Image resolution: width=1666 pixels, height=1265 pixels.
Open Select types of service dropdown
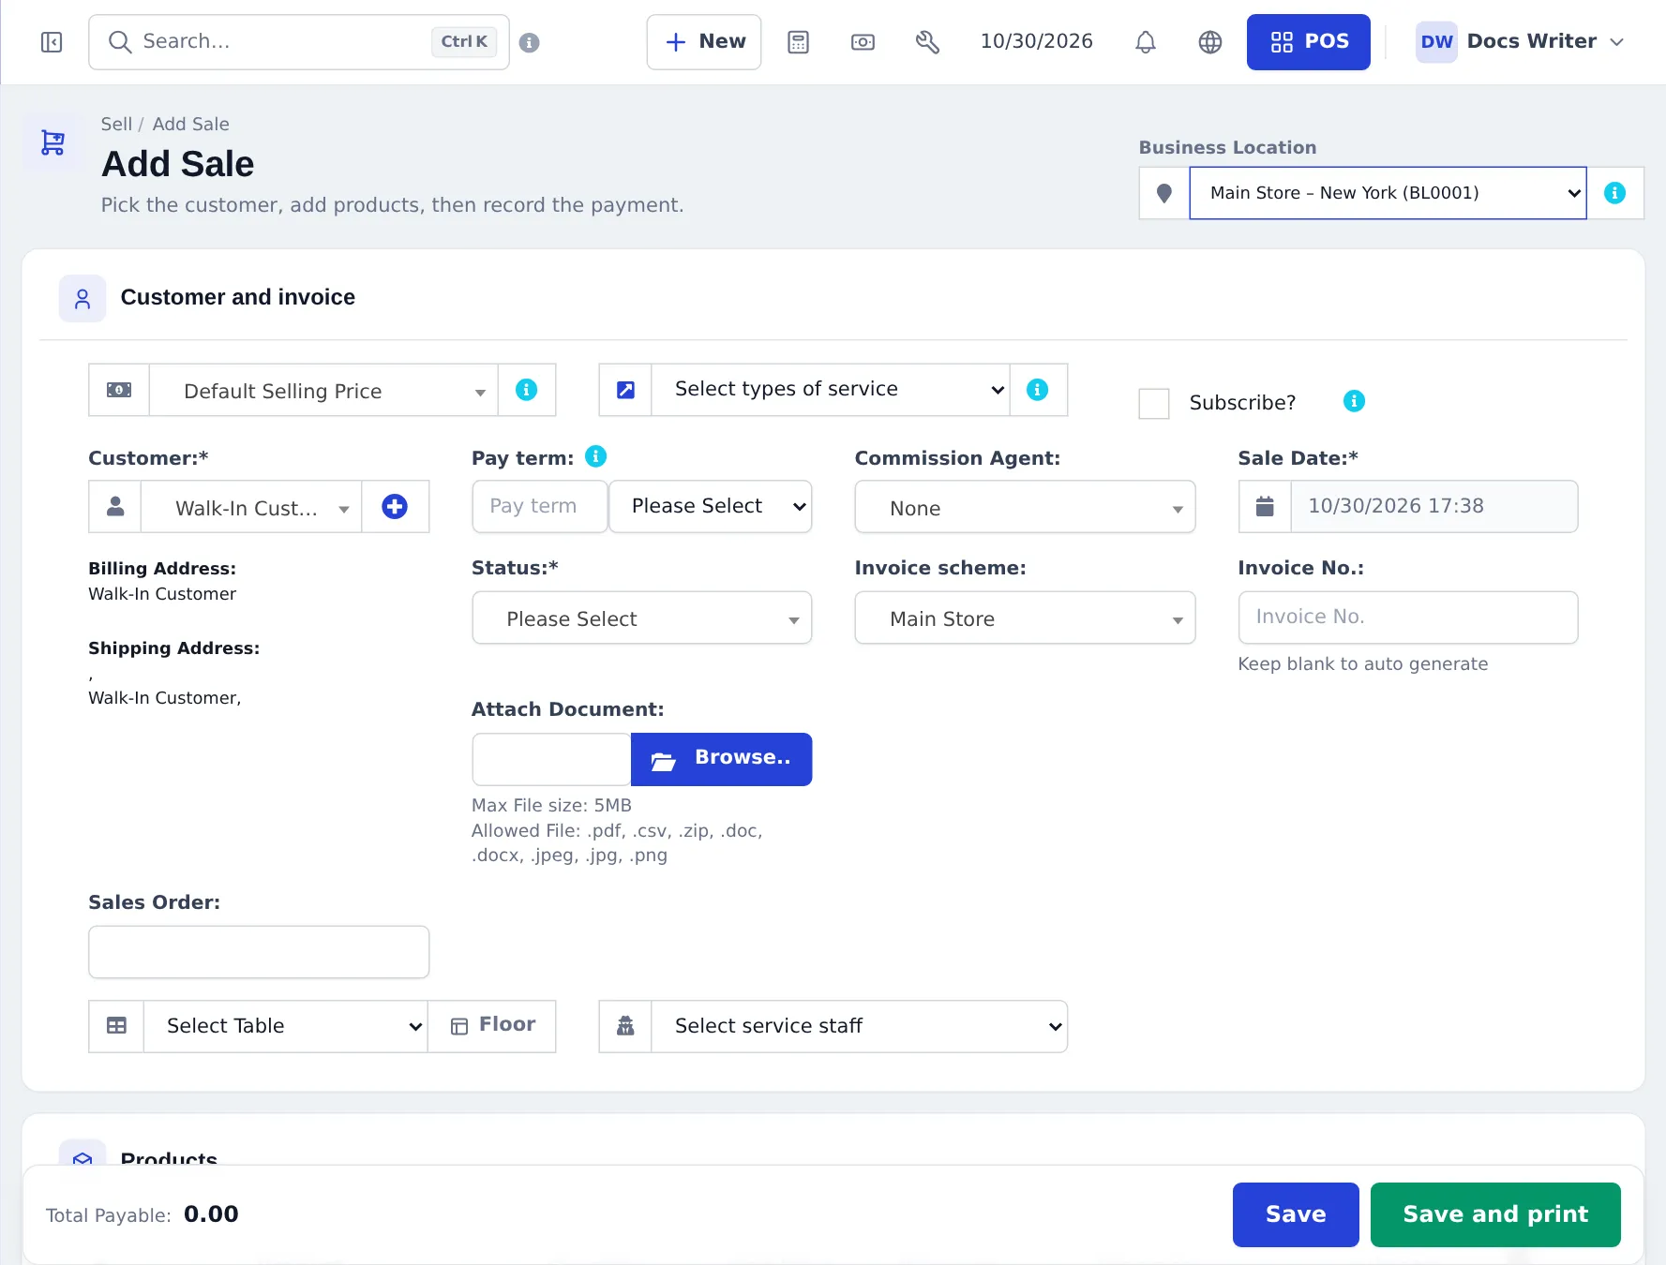point(830,390)
